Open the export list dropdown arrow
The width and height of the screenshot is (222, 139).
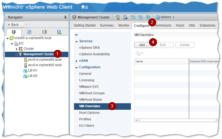(x=142, y=54)
